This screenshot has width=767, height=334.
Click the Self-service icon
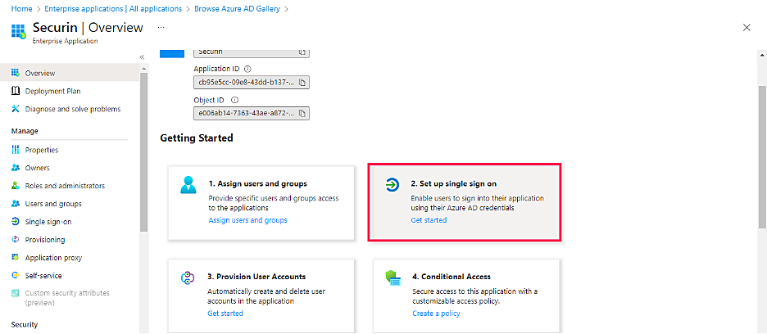(15, 275)
